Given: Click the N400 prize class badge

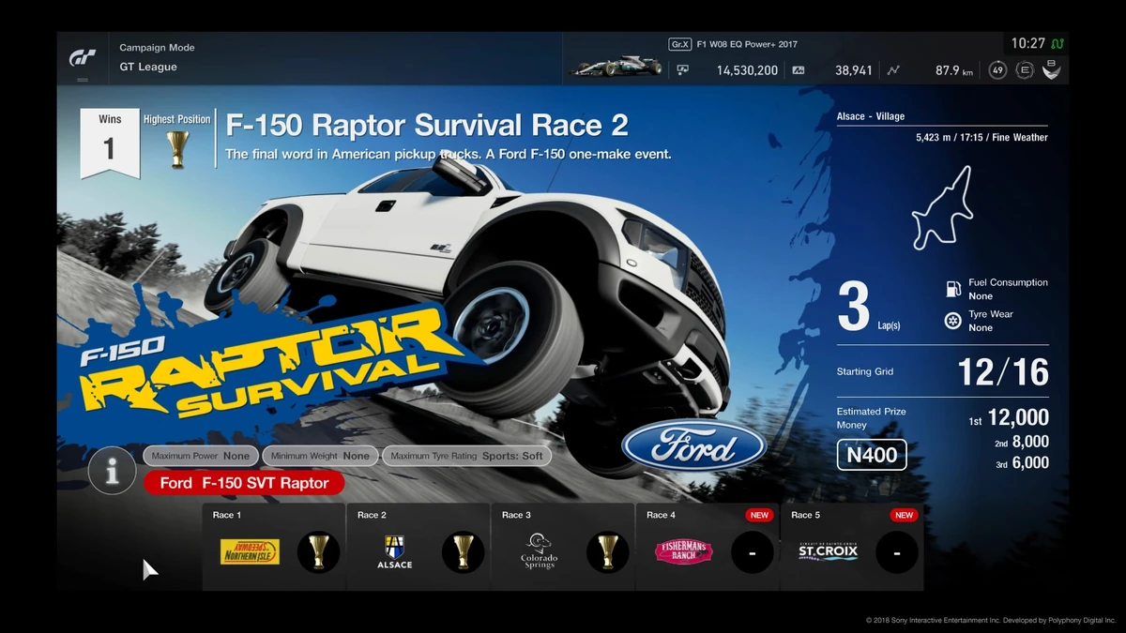Looking at the screenshot, I should point(871,454).
